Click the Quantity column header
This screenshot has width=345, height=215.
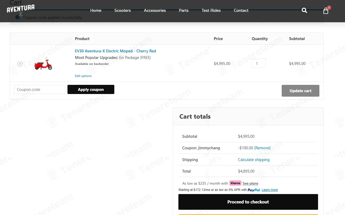(x=260, y=39)
